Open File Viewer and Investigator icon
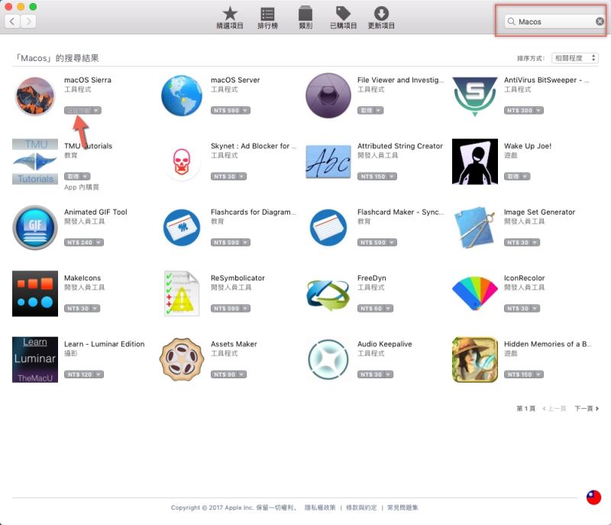The height and width of the screenshot is (525, 611). (x=328, y=96)
